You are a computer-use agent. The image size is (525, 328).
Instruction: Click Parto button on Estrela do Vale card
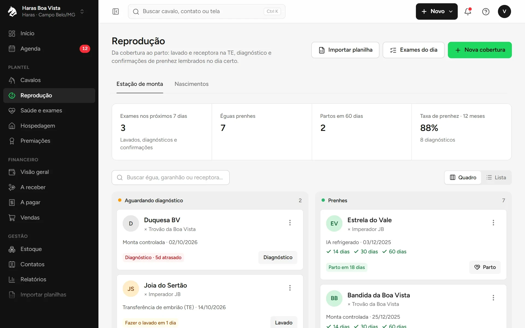(x=485, y=267)
